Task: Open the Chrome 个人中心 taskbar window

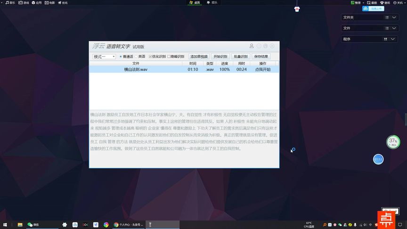Action: 129,225
